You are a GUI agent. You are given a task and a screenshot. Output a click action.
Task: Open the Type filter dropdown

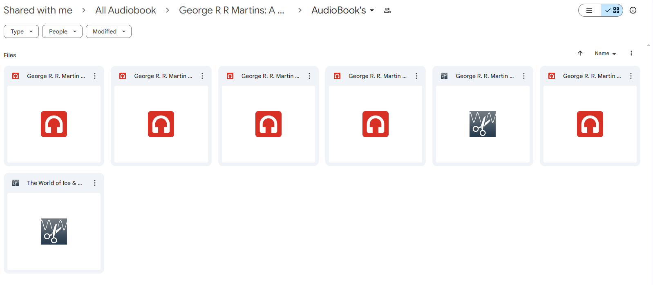point(21,31)
